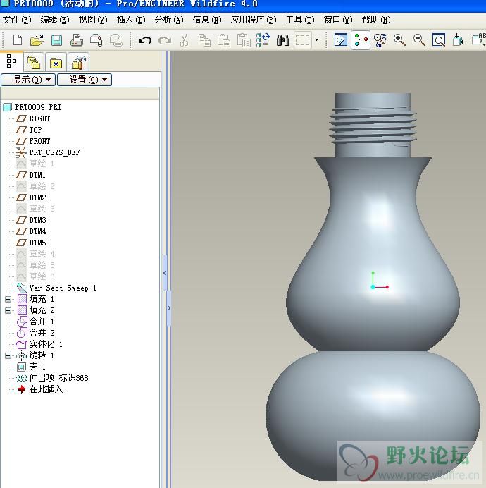Open the 应用程序(P) menu
Image resolution: width=486 pixels, height=488 pixels.
[254, 20]
